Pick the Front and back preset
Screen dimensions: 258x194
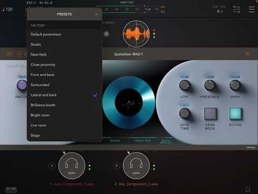tap(64, 75)
